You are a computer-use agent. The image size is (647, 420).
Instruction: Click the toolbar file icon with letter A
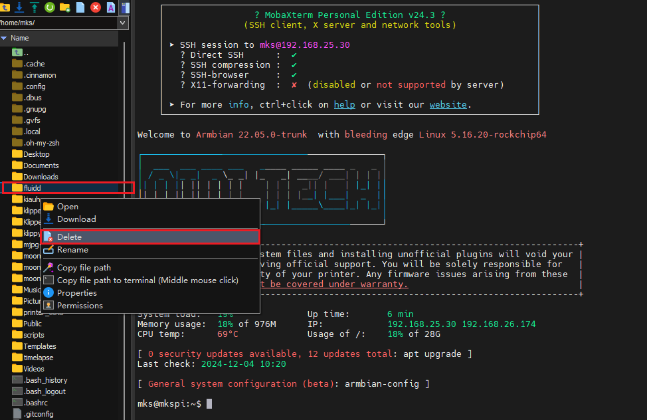click(x=111, y=7)
